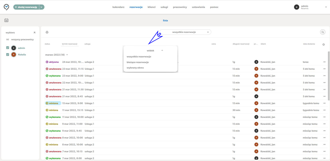This screenshot has width=330, height=161.
Task: Open row menu for 24 mar 2022 reservation
Action: pyautogui.click(x=325, y=62)
